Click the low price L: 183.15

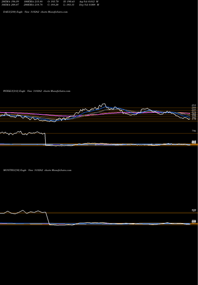(x=69, y=5)
